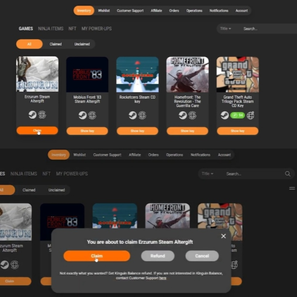Open Orders tab in view without dialog
297x297 pixels.
click(x=174, y=11)
